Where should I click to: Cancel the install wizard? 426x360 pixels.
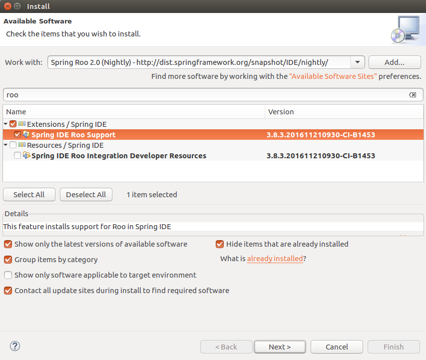(337, 347)
